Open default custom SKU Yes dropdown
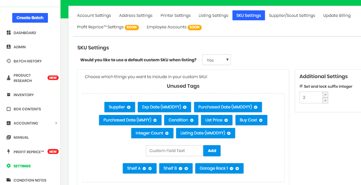 [x=217, y=60]
